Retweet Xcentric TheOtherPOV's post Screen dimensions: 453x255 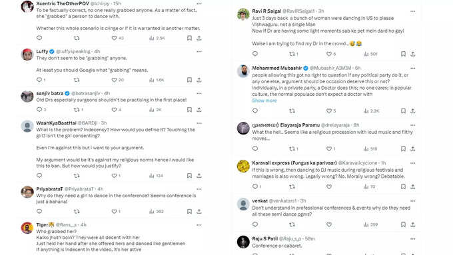(x=77, y=38)
